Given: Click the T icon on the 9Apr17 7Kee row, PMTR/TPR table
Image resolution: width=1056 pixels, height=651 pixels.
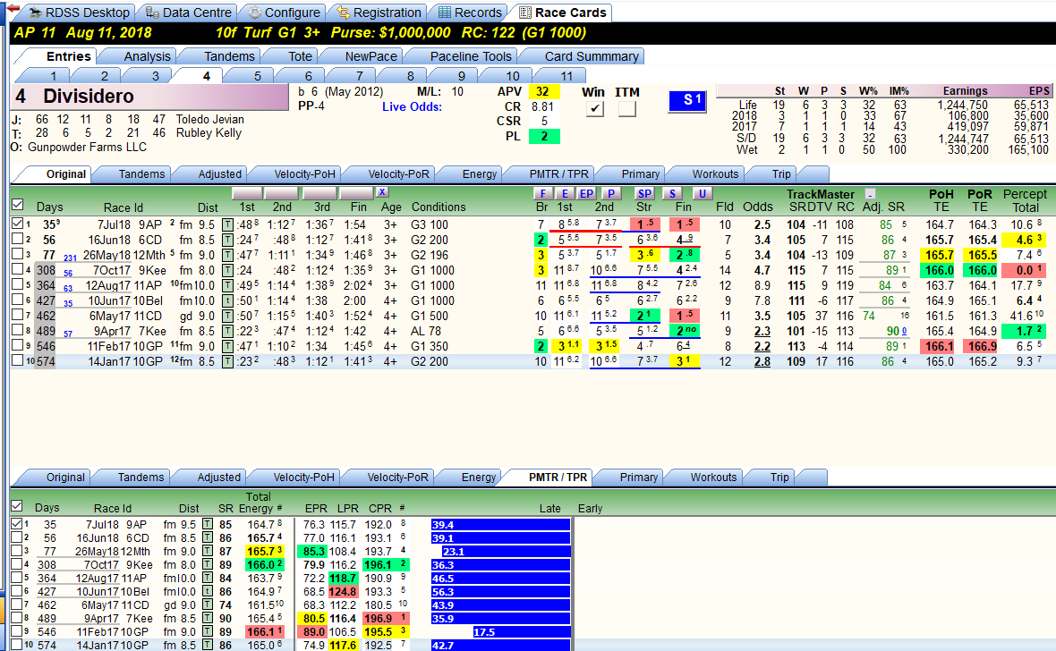Looking at the screenshot, I should [x=208, y=619].
